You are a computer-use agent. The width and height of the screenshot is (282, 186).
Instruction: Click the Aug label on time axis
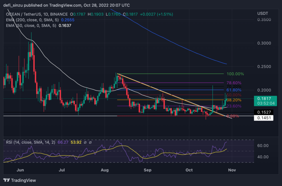click(x=105, y=170)
